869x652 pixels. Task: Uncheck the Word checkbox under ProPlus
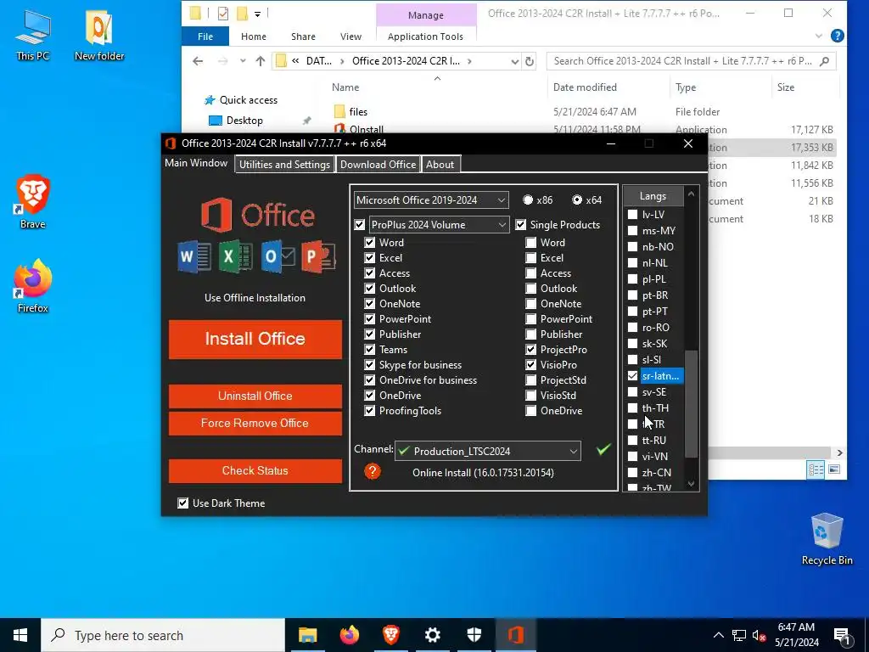tap(370, 242)
